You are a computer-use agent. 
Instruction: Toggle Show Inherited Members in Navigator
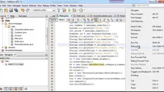click(1, 89)
